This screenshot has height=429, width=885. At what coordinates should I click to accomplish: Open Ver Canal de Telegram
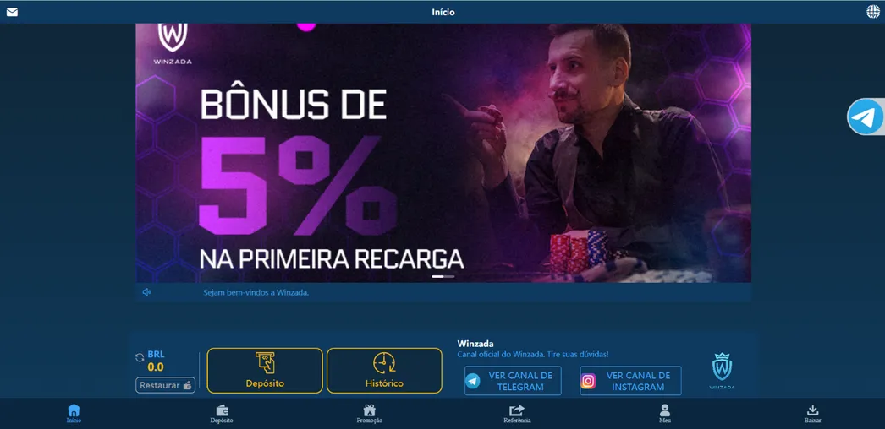coord(513,381)
